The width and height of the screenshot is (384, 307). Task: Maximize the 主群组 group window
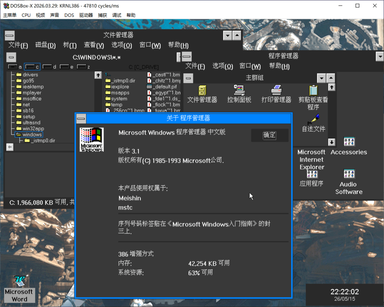(331, 78)
